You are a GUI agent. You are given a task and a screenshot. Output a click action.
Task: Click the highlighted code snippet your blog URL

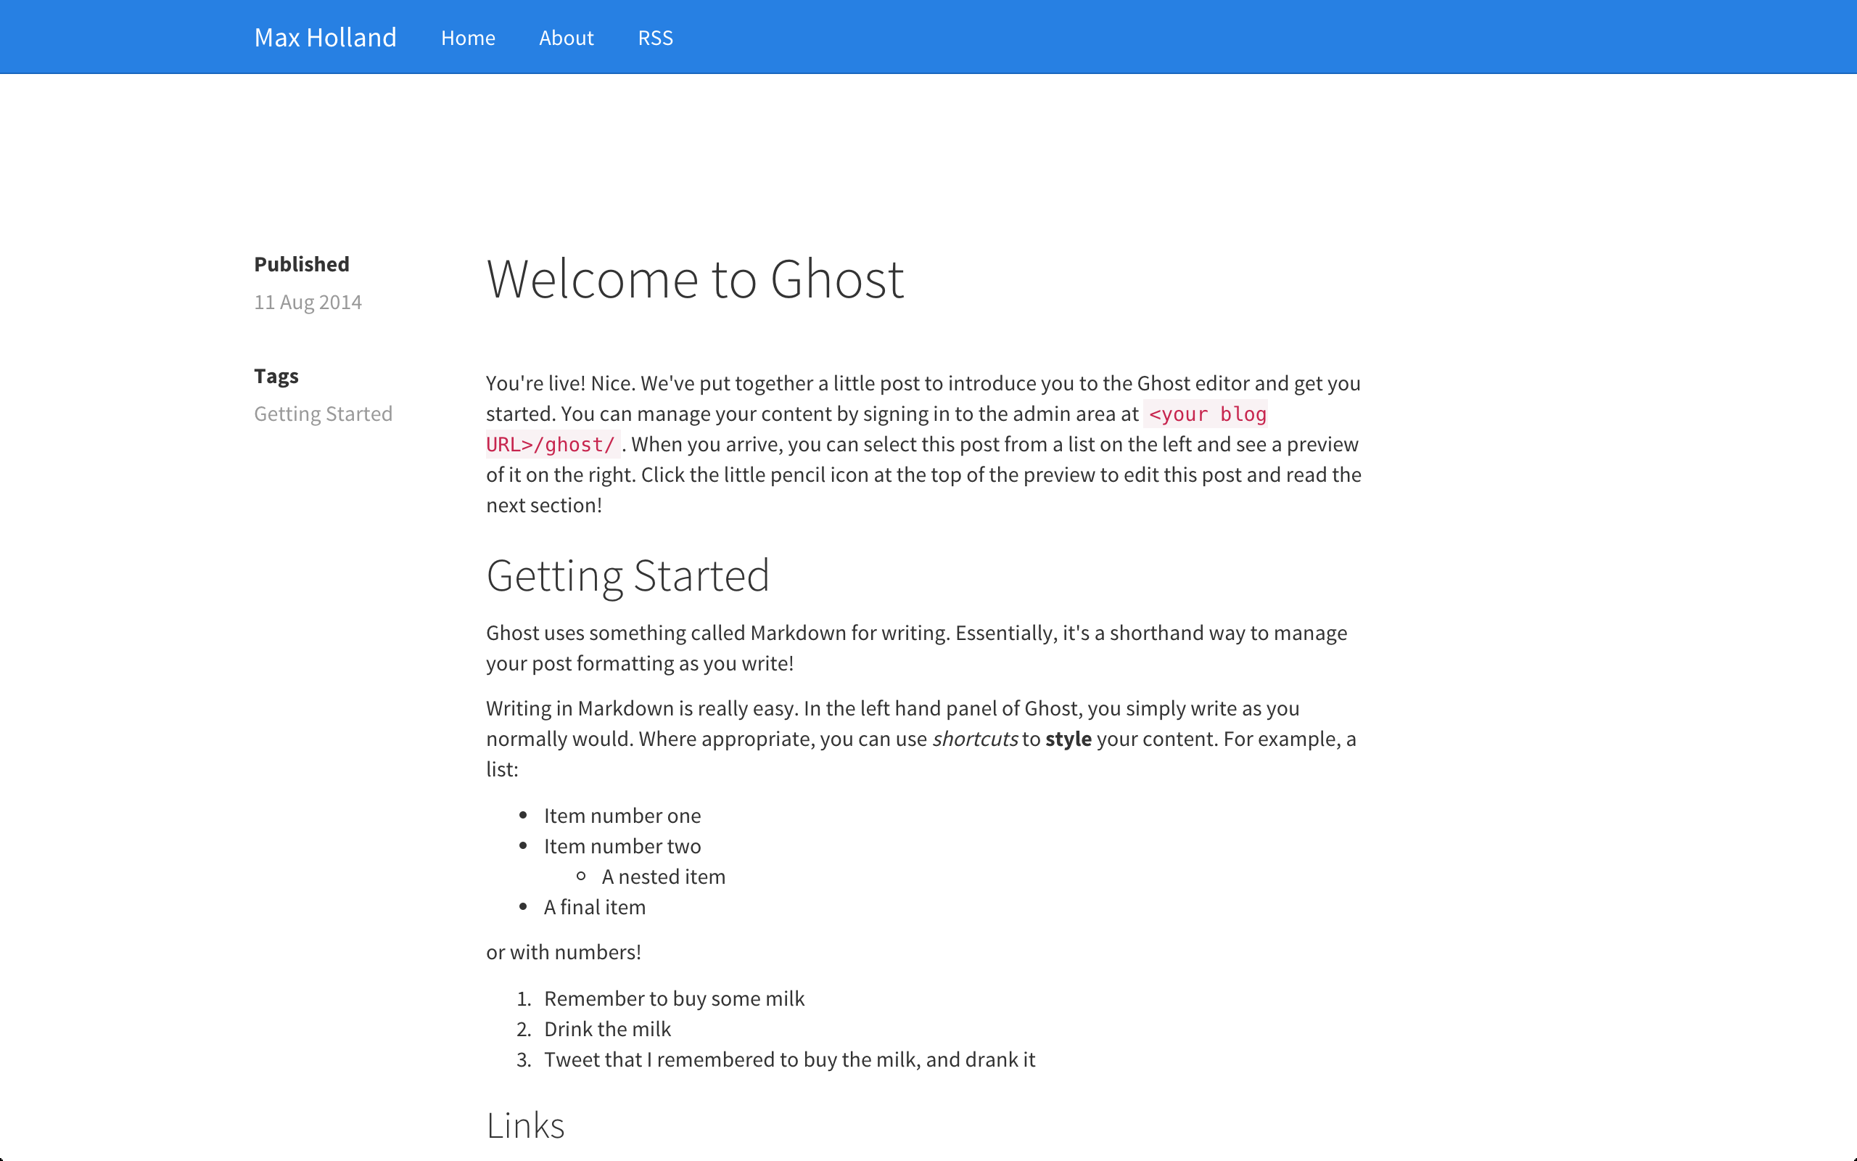[1206, 414]
